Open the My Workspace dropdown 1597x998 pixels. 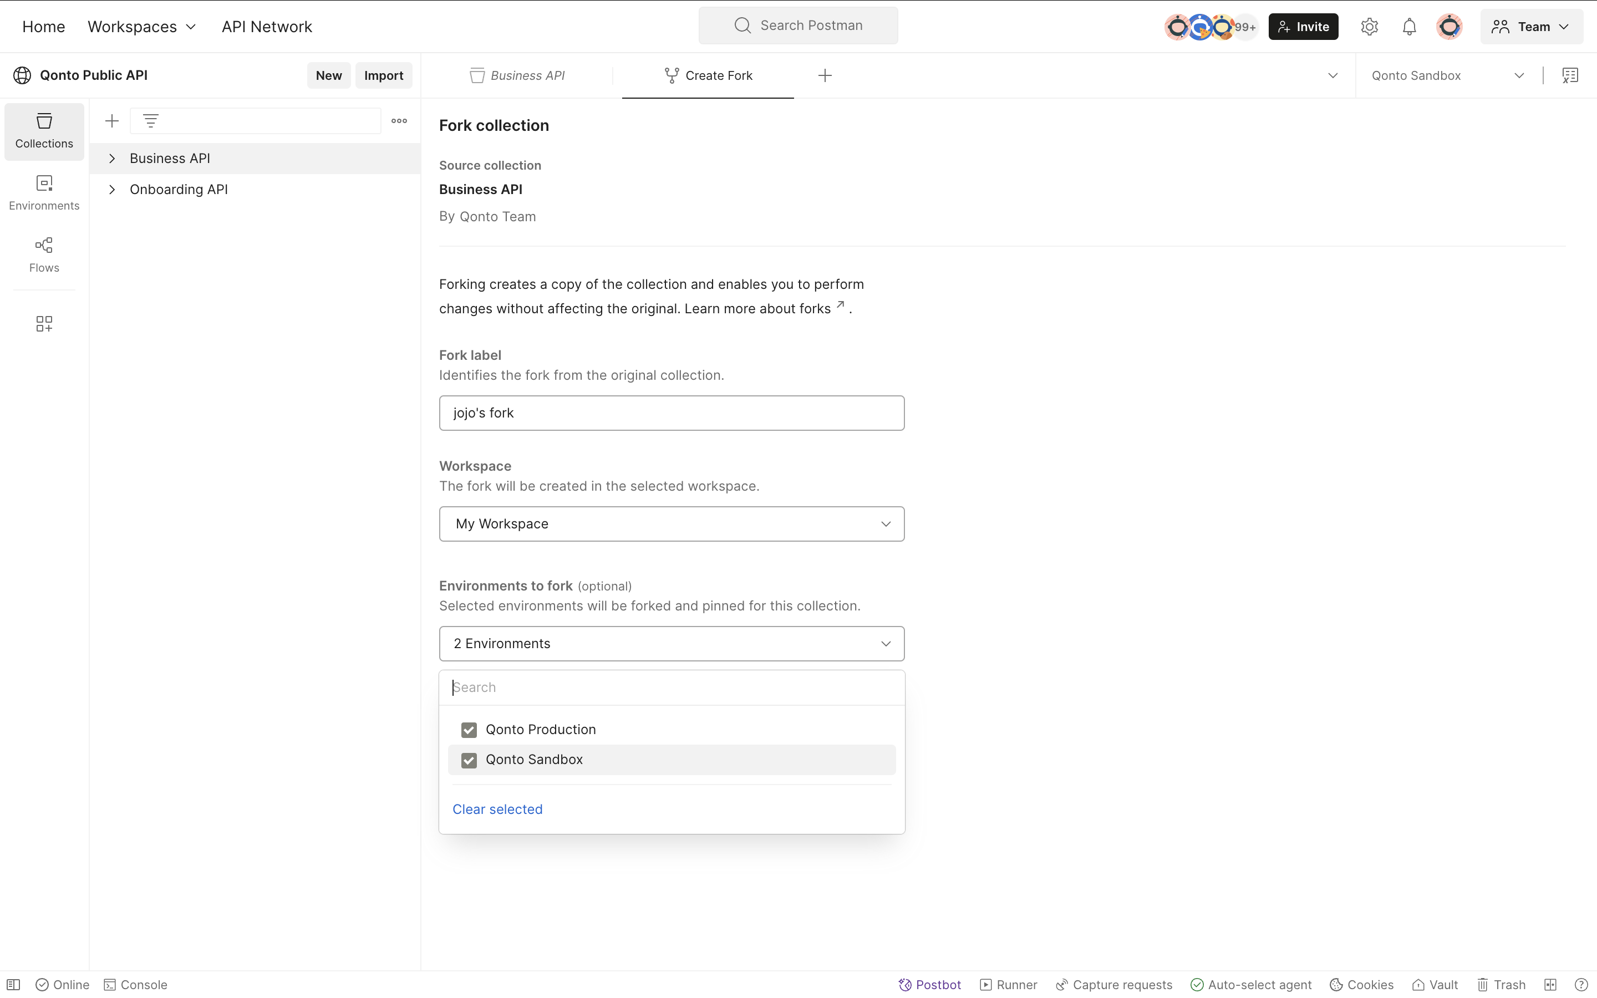(x=671, y=523)
